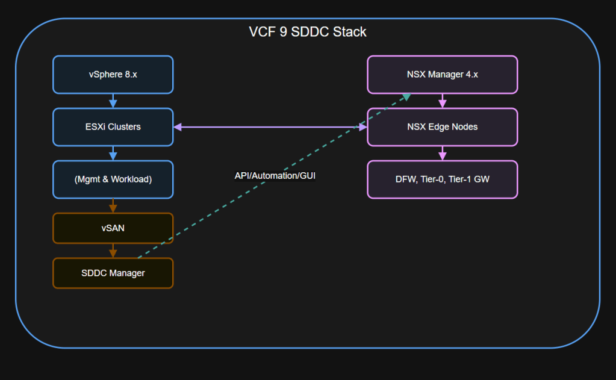
Task: Click the NSX Manager 4.x node
Action: tap(442, 74)
